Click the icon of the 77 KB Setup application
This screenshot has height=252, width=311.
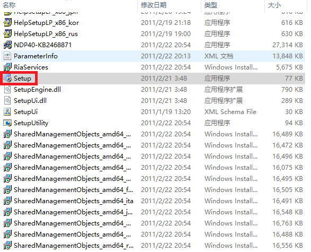coord(7,79)
